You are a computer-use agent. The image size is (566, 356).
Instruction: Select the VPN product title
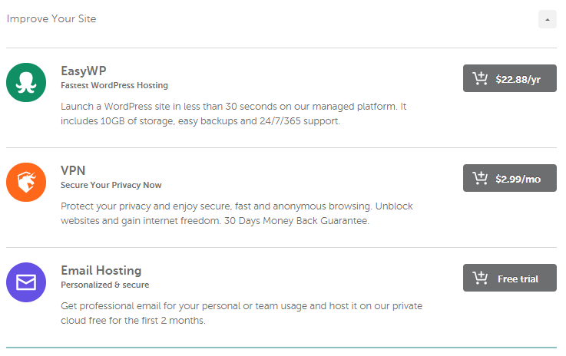pos(73,170)
